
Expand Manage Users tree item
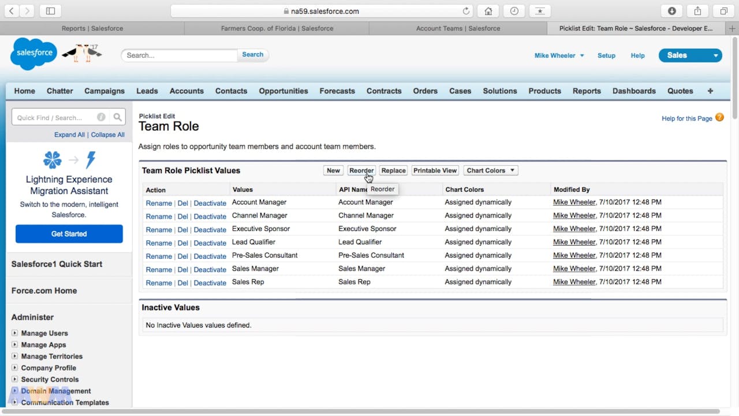(15, 333)
